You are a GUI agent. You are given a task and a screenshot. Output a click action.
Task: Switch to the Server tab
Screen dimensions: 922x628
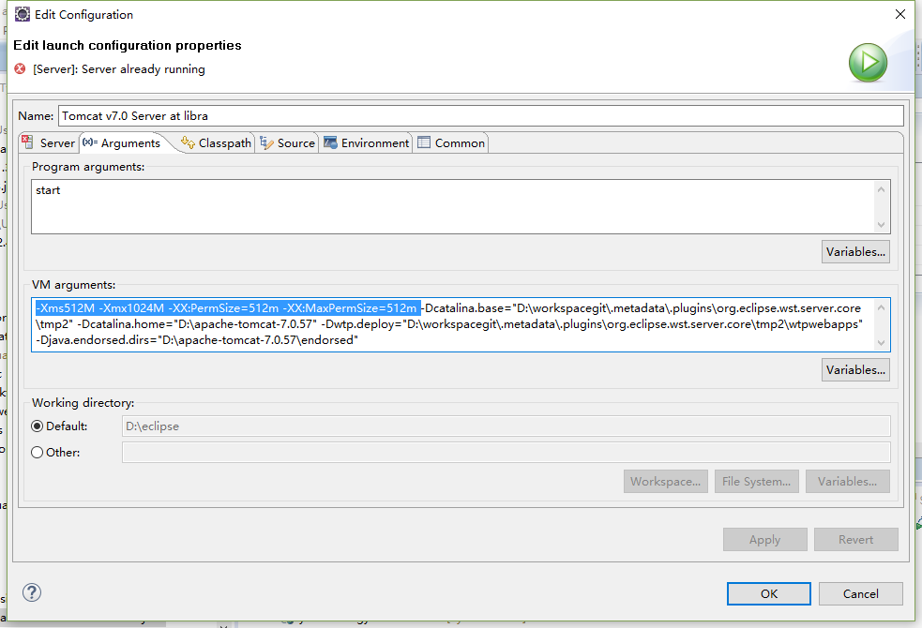pyautogui.click(x=49, y=142)
